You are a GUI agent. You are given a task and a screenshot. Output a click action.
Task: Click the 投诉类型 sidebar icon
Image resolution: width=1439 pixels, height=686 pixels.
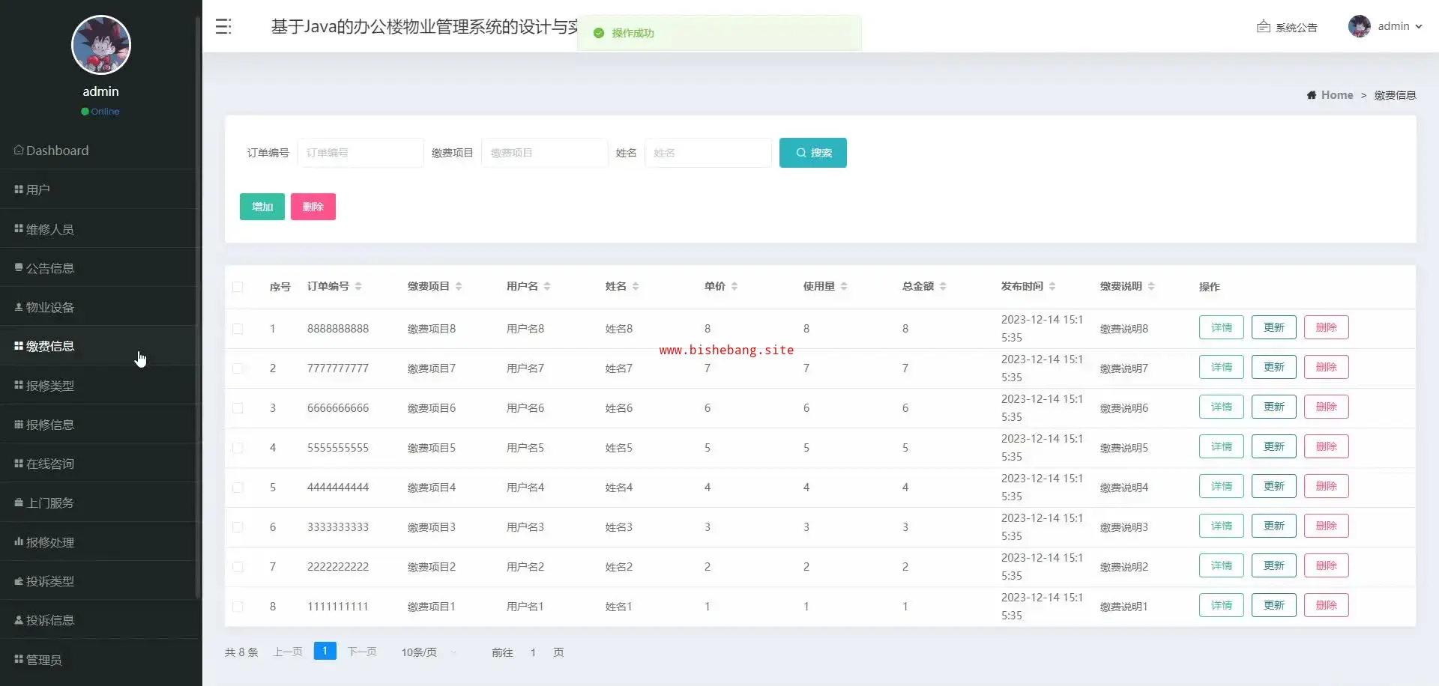click(19, 581)
